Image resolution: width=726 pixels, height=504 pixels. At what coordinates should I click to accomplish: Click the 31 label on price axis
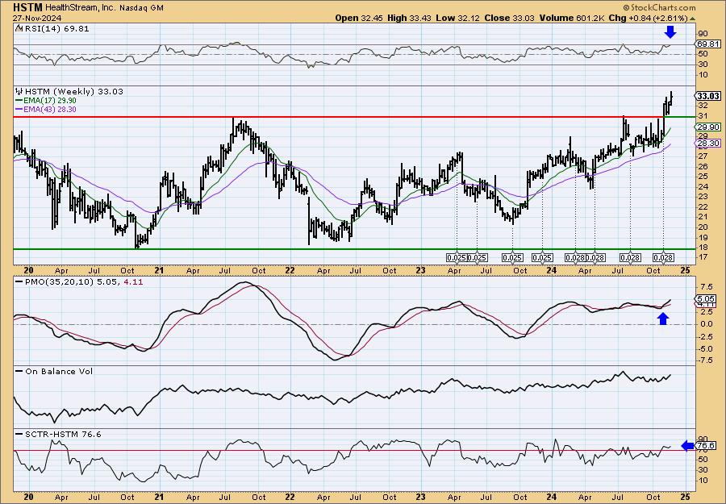pos(702,115)
